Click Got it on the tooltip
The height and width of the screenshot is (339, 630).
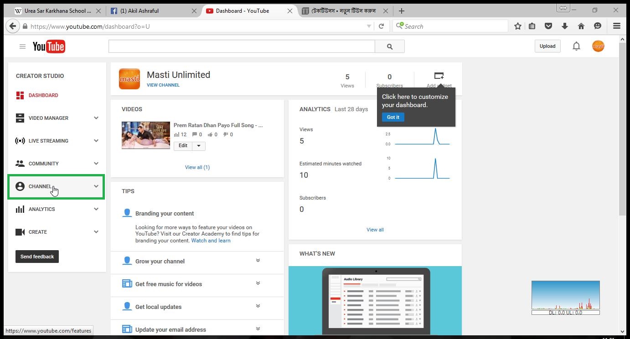393,117
